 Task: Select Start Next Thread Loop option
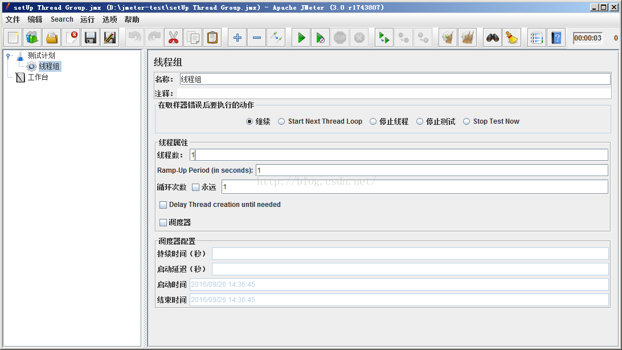[x=281, y=121]
